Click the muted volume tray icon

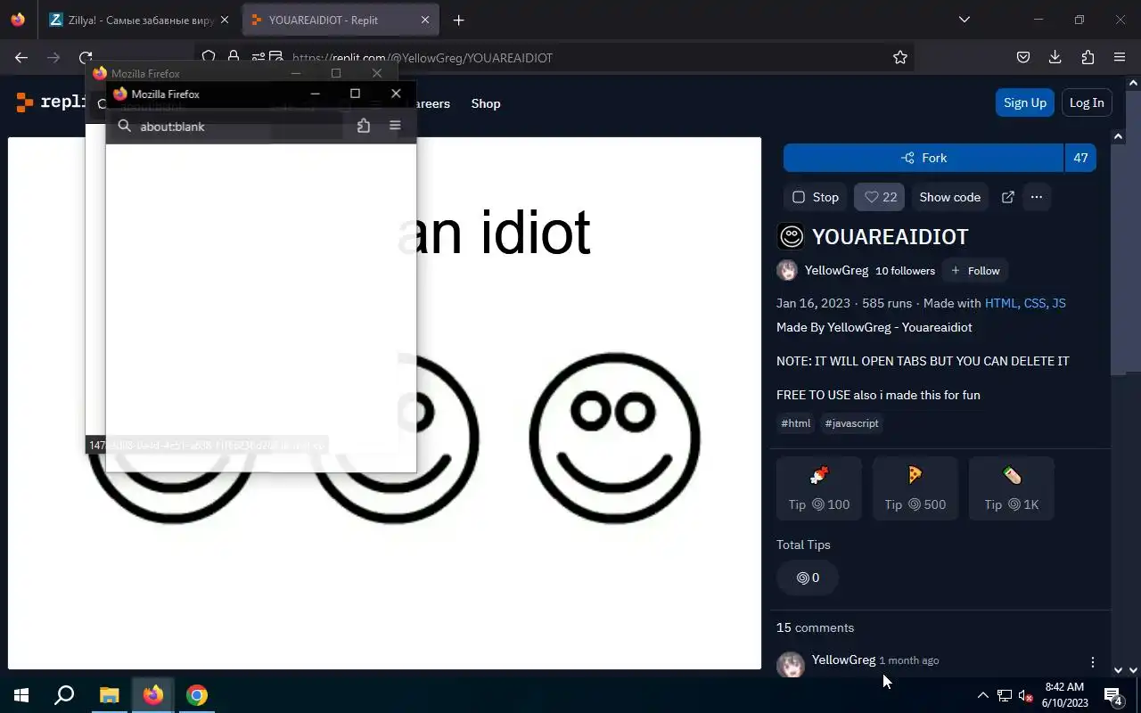tap(1026, 695)
